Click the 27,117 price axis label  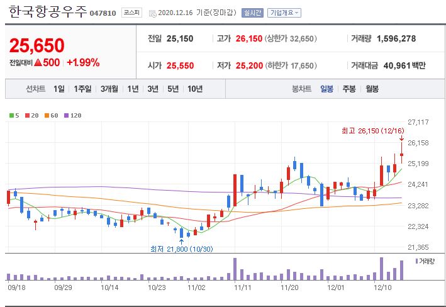418,122
